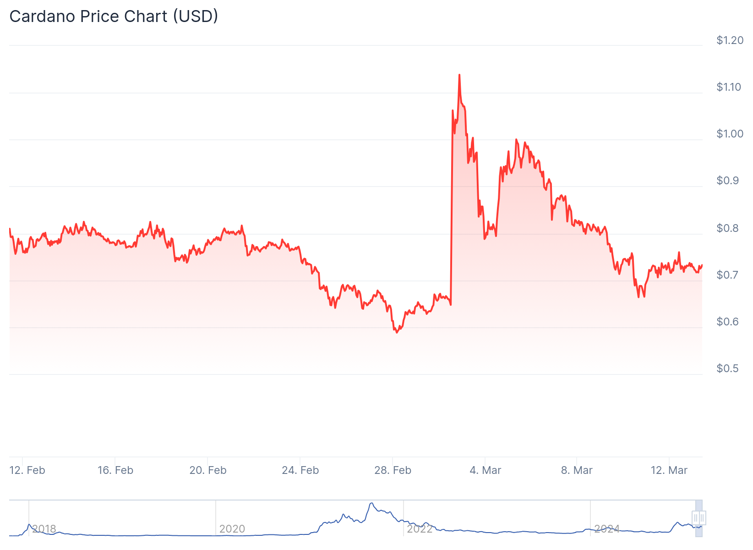Click 2022 in the navigator timeline
753x550 pixels.
point(420,529)
